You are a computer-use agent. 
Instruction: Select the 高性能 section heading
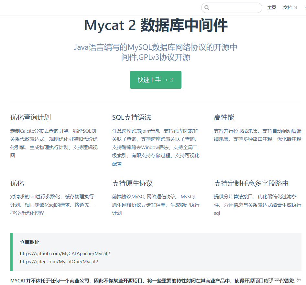point(224,117)
